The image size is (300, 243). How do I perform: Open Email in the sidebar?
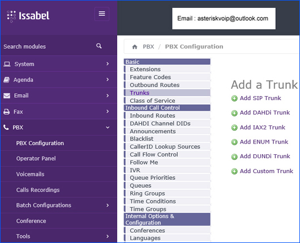(x=58, y=96)
